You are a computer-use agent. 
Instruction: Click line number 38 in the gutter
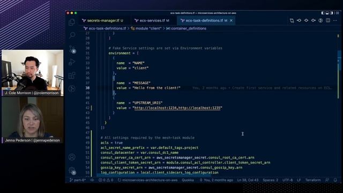click(x=87, y=88)
